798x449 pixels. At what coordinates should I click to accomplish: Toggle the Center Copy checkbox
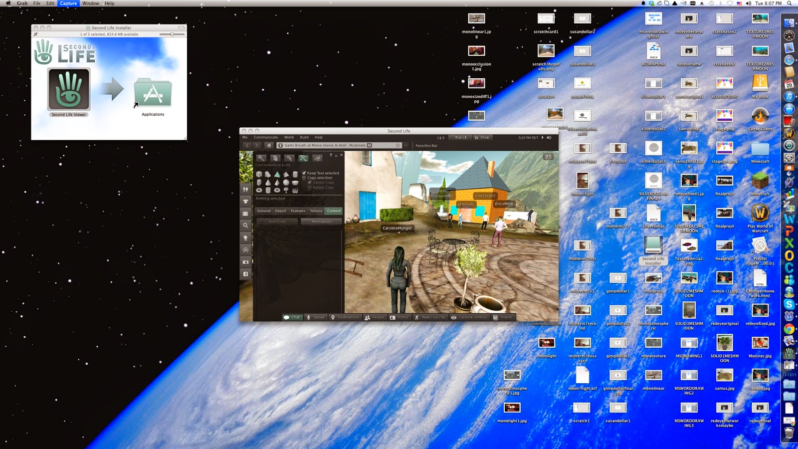point(310,182)
